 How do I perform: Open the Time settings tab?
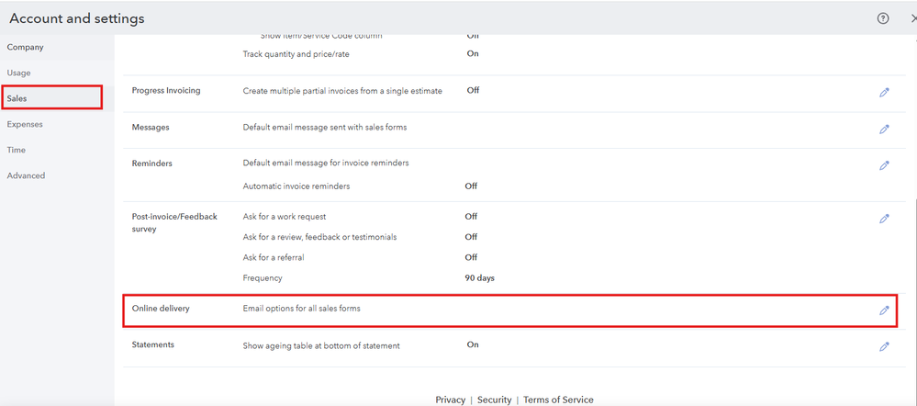pos(17,150)
